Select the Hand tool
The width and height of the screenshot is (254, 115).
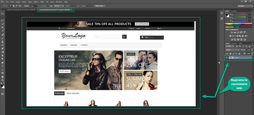click(x=3, y=77)
